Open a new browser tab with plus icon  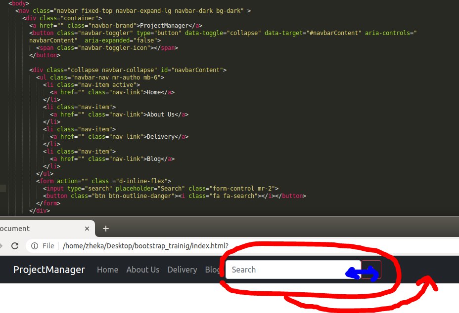point(106,229)
